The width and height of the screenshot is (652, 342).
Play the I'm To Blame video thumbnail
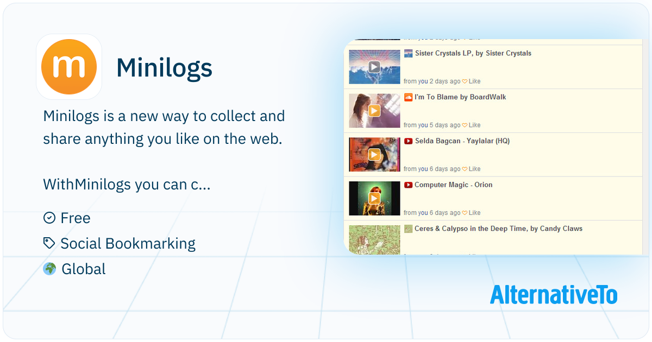click(374, 111)
